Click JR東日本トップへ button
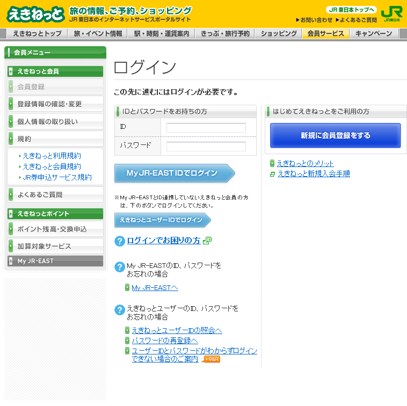This screenshot has width=407, height=406. coord(351,10)
